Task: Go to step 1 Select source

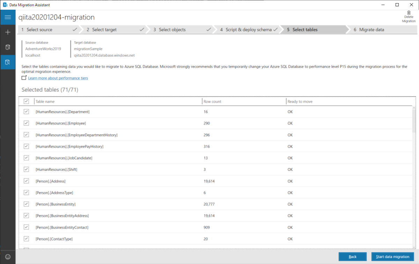Action: point(49,30)
